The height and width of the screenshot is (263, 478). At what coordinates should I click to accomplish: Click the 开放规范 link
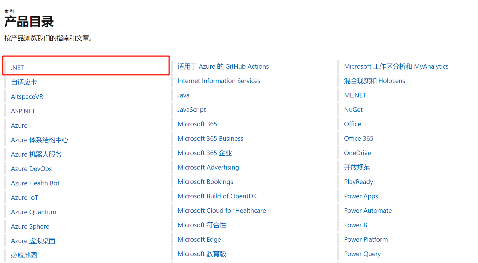click(x=357, y=167)
